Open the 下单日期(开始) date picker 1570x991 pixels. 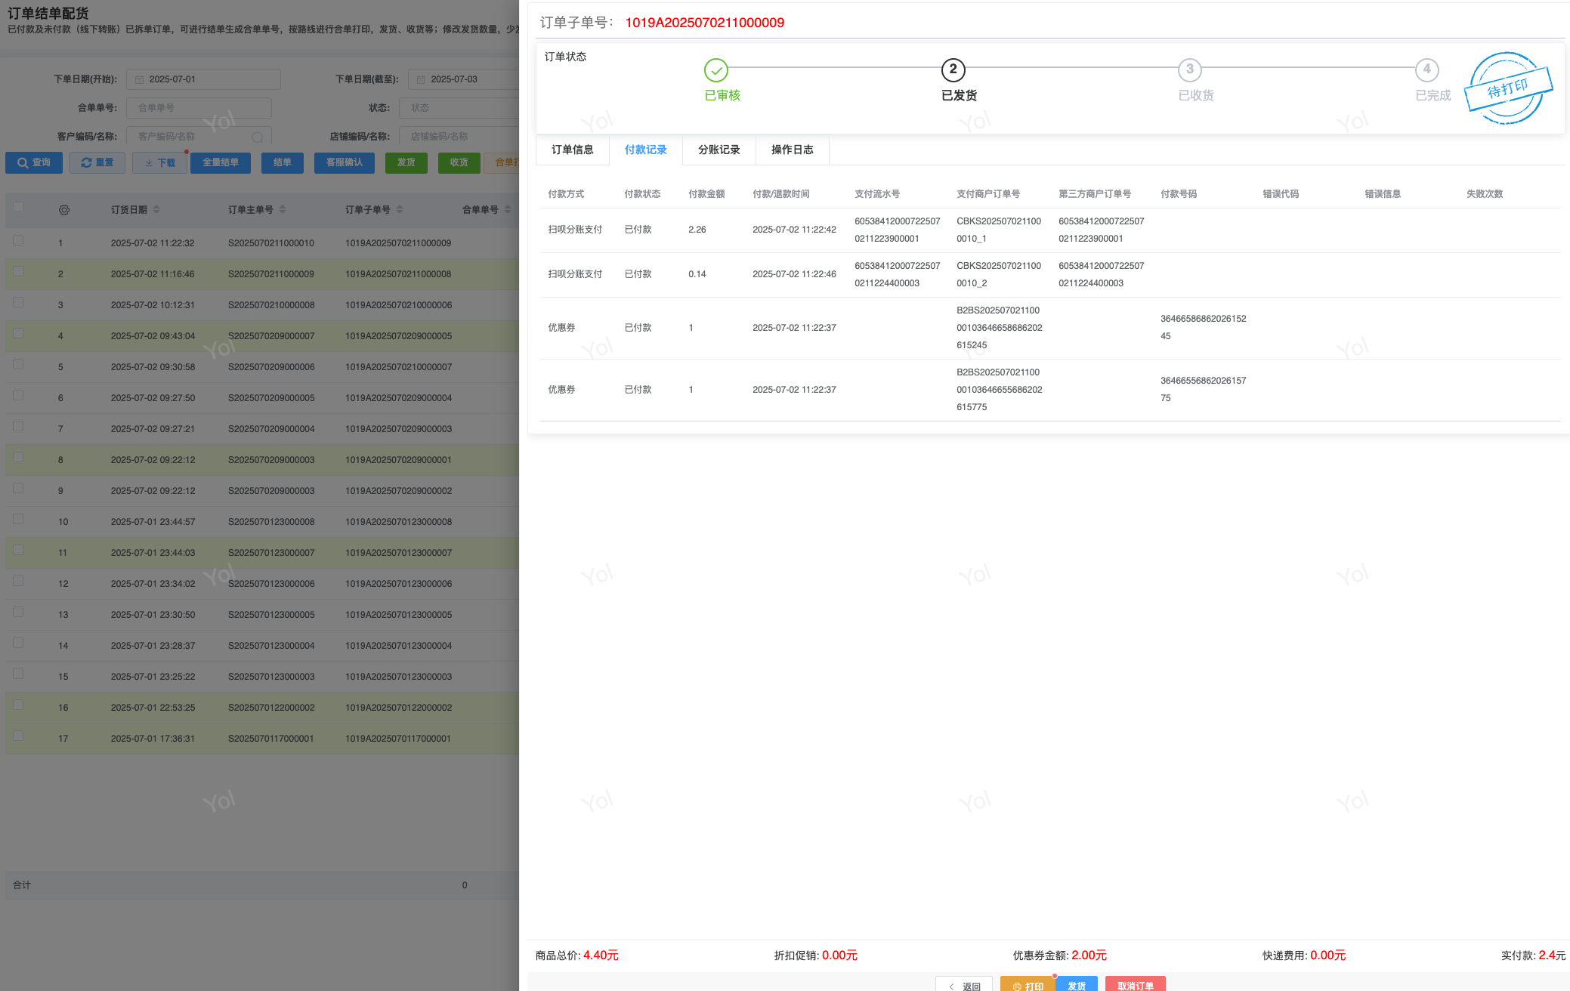[204, 79]
